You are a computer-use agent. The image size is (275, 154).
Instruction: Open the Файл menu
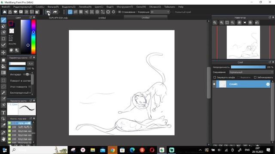[x=6, y=7]
